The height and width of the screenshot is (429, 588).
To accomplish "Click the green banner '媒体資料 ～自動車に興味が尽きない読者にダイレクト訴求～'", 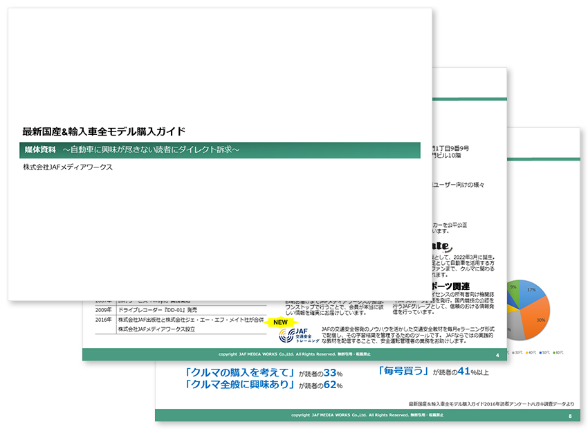I will tap(220, 150).
